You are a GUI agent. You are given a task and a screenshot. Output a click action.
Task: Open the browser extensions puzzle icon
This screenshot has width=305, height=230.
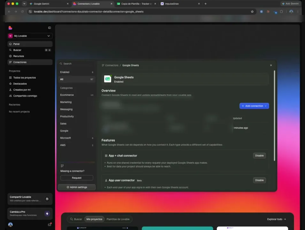(x=281, y=12)
